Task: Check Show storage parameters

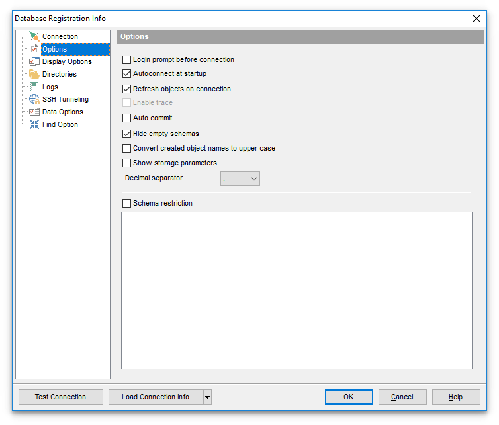Action: pyautogui.click(x=126, y=163)
